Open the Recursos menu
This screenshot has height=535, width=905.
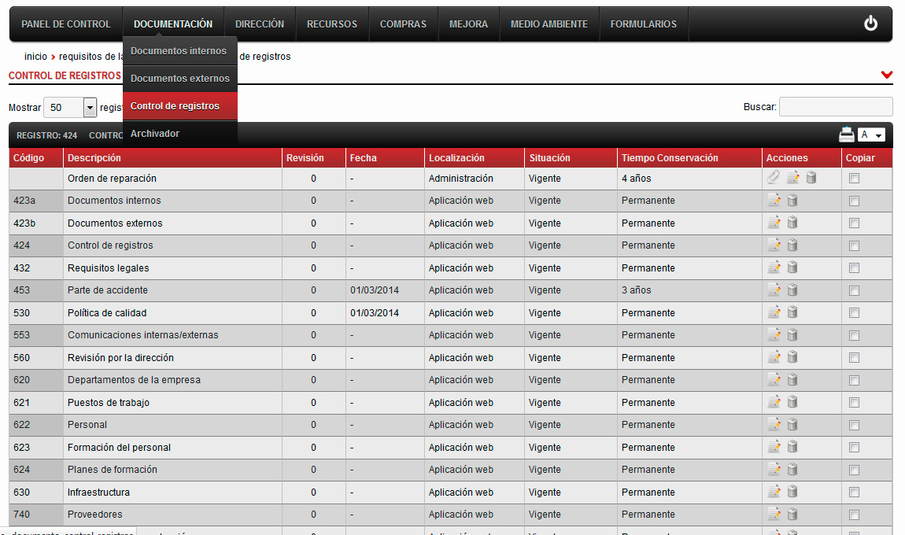point(332,24)
